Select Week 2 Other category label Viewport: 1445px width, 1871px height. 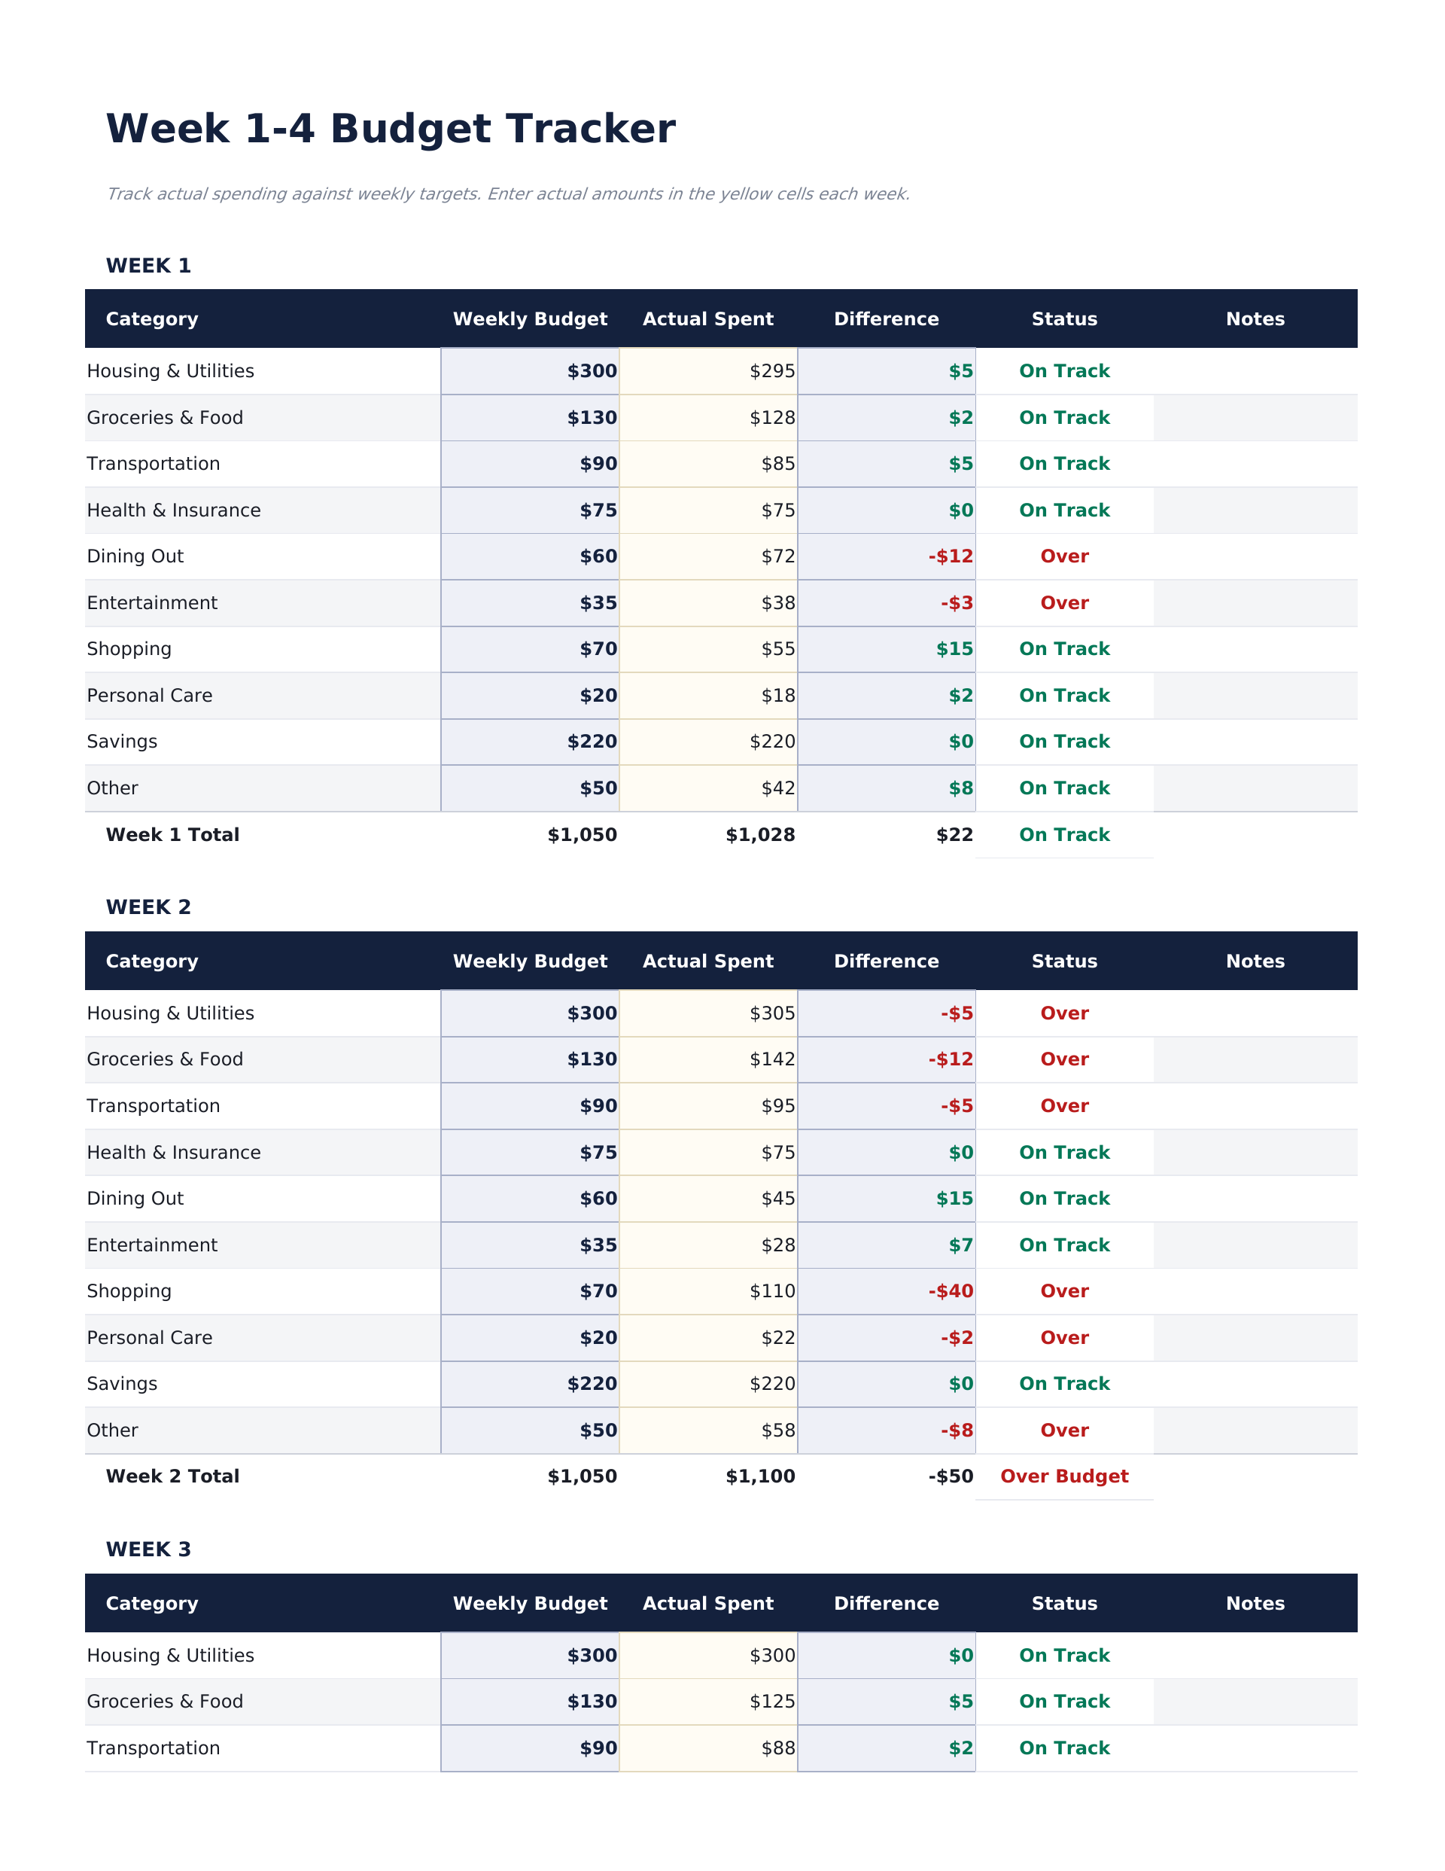click(x=112, y=1431)
